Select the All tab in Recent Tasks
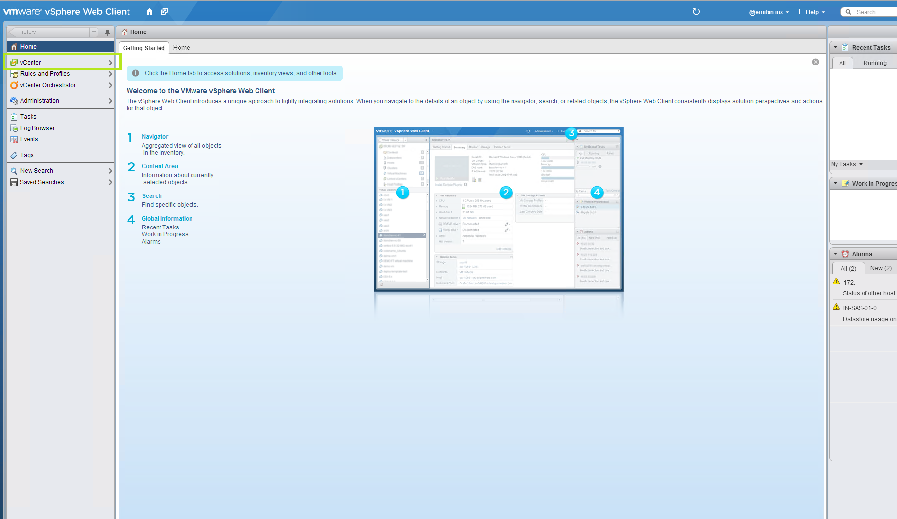The width and height of the screenshot is (897, 519). [x=842, y=63]
